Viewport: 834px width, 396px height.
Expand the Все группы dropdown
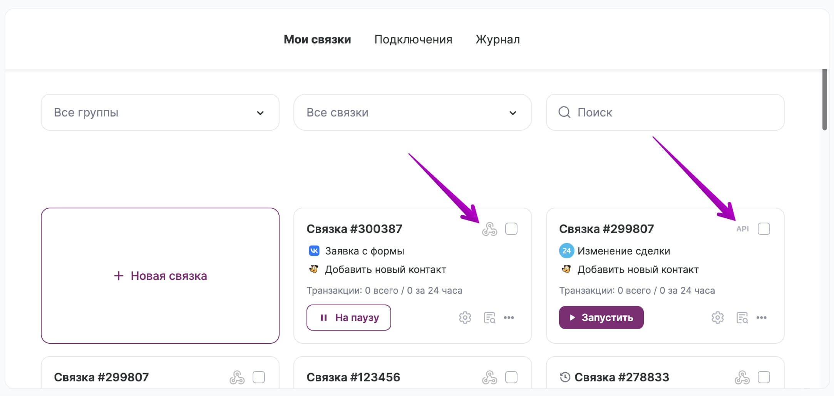click(x=160, y=112)
